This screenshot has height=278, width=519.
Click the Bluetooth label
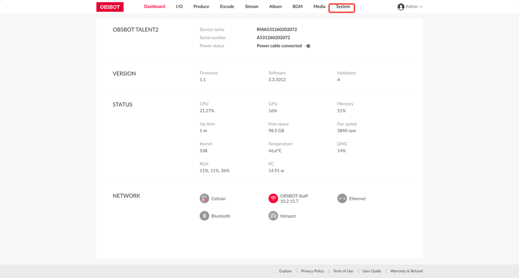pyautogui.click(x=221, y=216)
